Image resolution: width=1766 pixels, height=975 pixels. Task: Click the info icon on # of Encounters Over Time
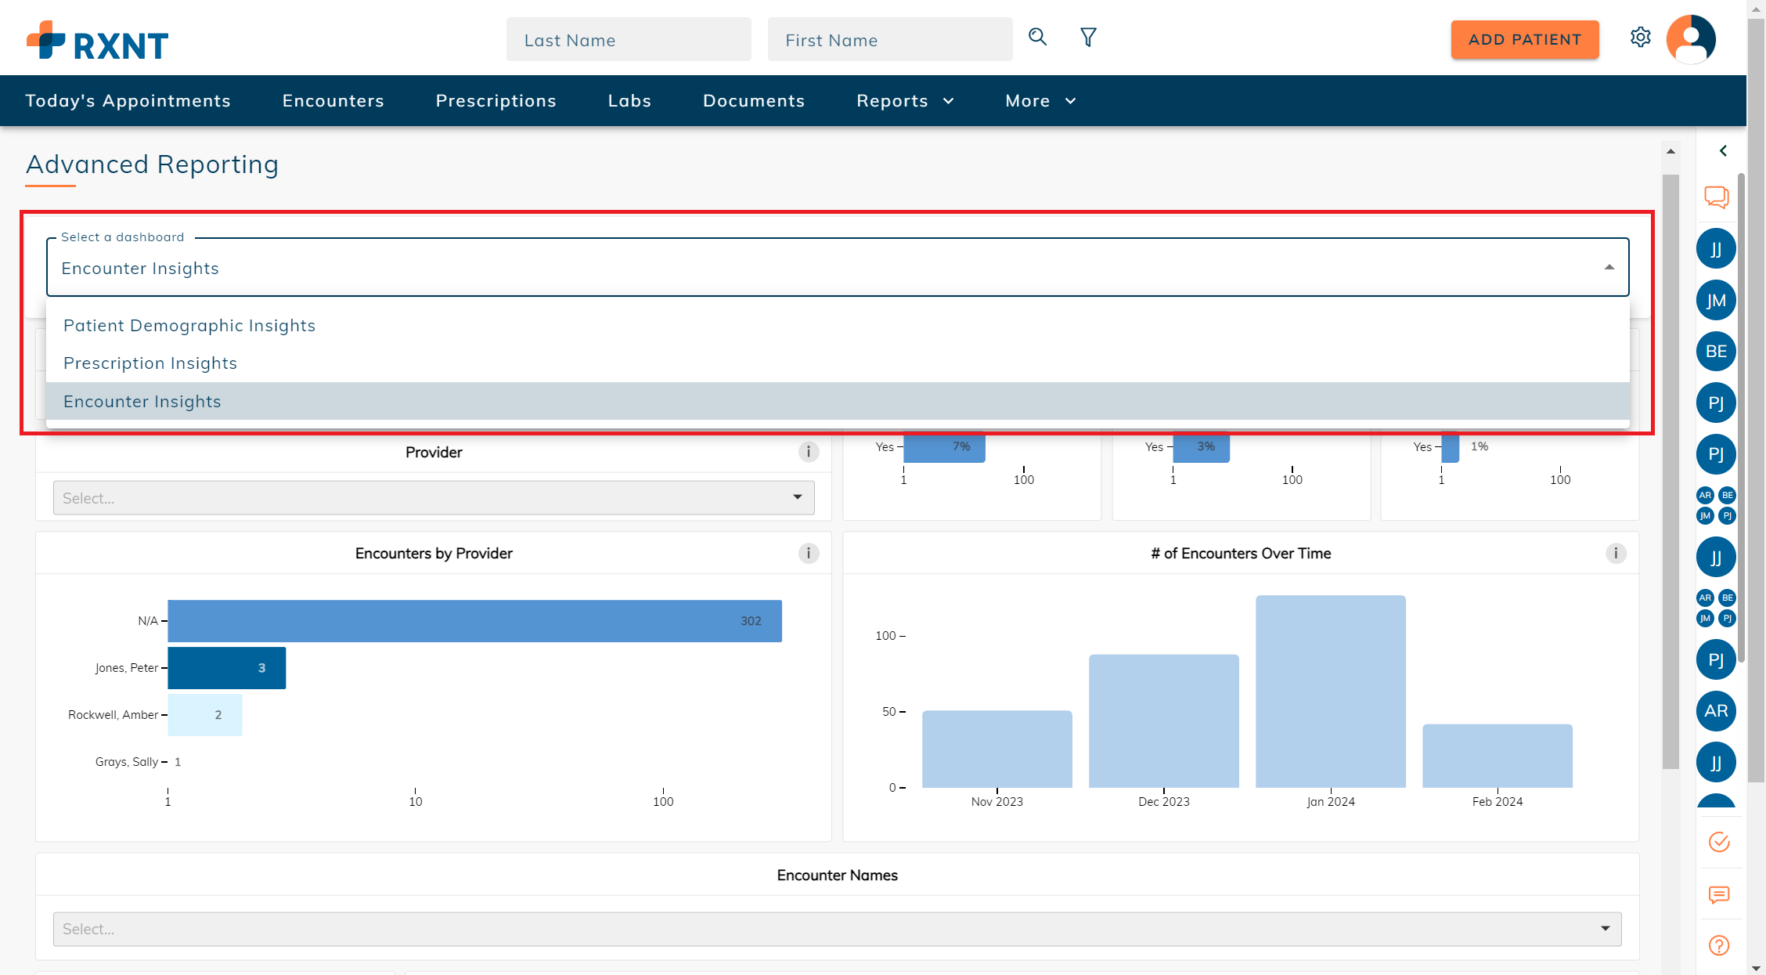click(x=1615, y=553)
